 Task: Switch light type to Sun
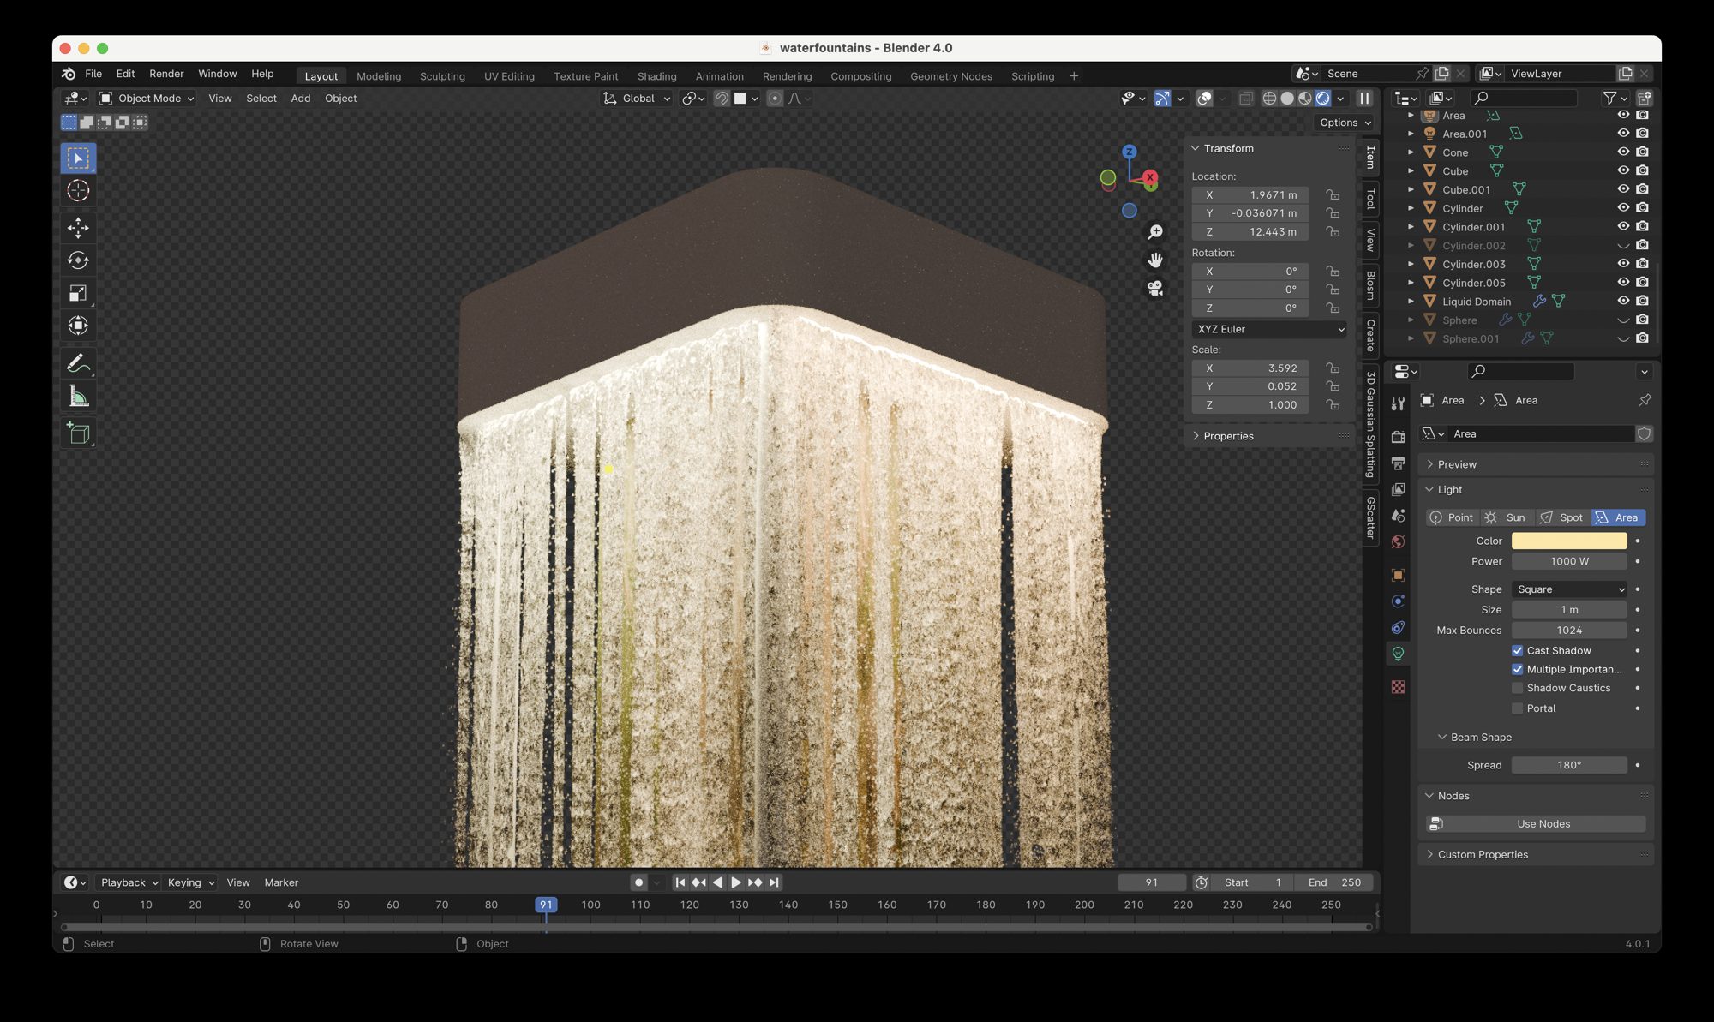click(1507, 517)
